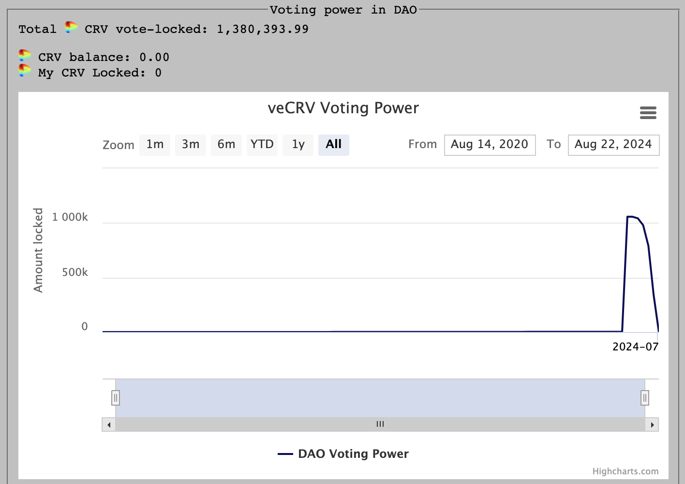
Task: Set zoom to YTD
Action: coord(262,145)
